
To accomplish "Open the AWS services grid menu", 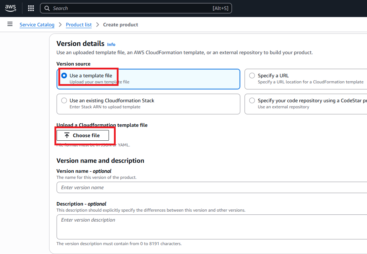I will [31, 8].
